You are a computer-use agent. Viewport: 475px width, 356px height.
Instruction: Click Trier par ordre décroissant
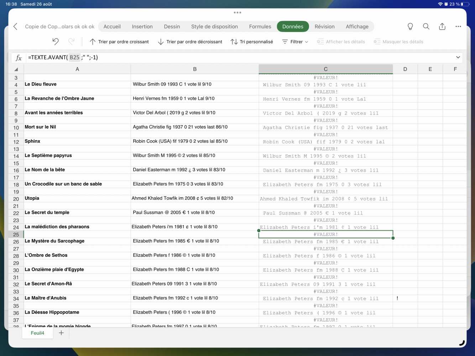(x=190, y=42)
